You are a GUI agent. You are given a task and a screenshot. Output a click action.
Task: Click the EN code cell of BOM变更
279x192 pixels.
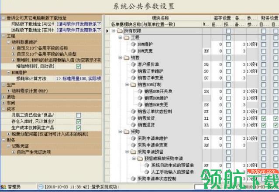(207, 51)
